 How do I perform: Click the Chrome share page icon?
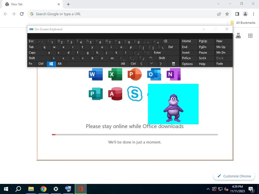pyautogui.click(x=219, y=14)
